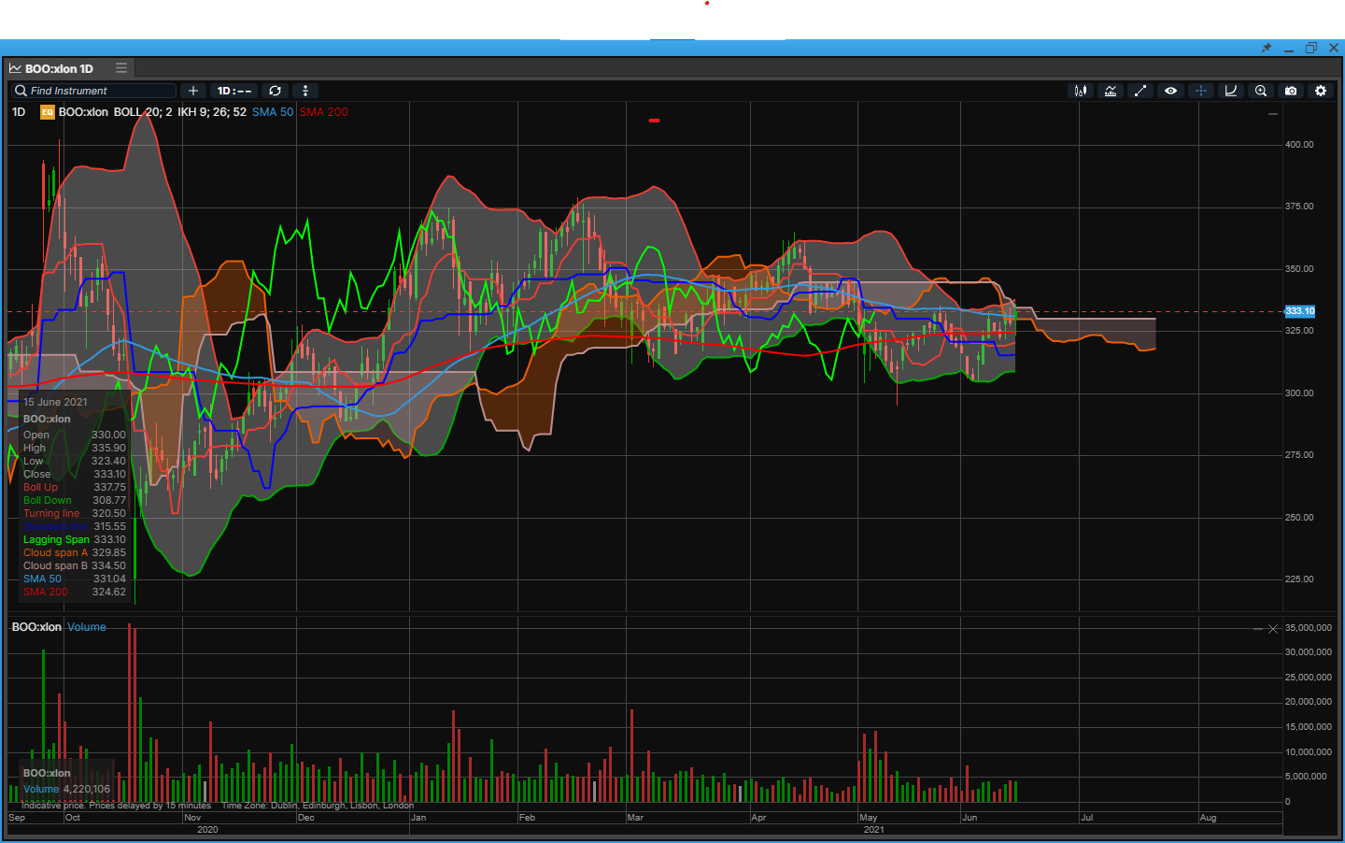Click the refresh arrows icon
This screenshot has height=843, width=1345.
[275, 91]
